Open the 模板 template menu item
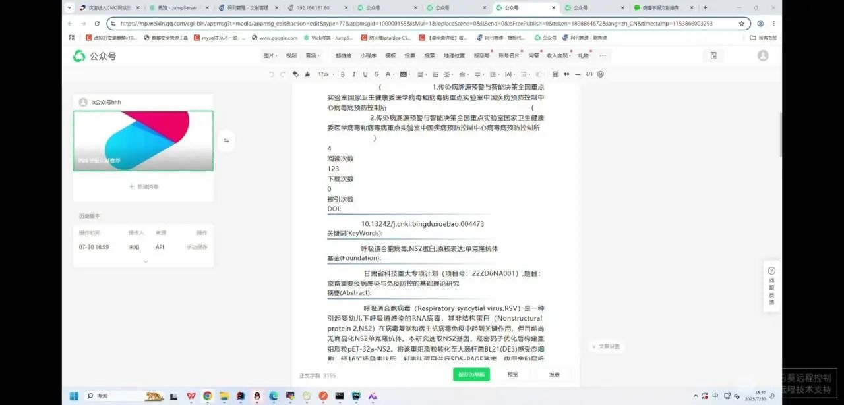 click(390, 56)
